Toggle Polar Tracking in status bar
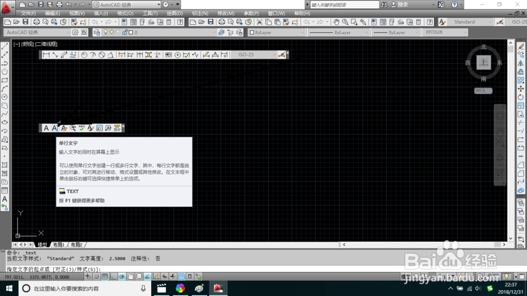 [x=122, y=277]
